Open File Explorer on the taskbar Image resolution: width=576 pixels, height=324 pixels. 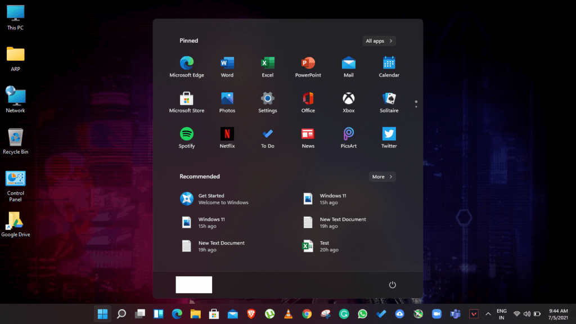(x=195, y=314)
